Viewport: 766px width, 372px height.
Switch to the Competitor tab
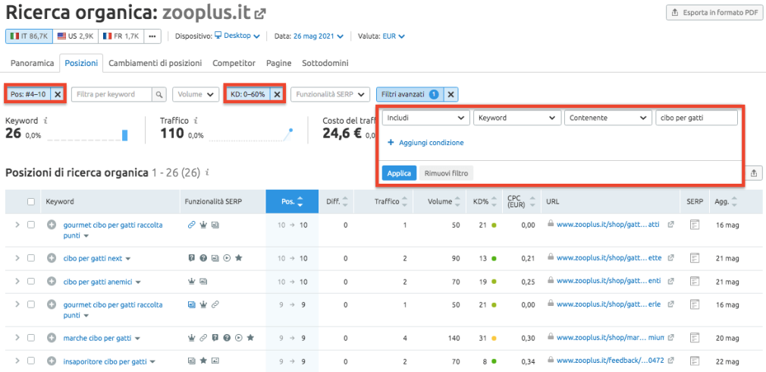[x=234, y=63]
